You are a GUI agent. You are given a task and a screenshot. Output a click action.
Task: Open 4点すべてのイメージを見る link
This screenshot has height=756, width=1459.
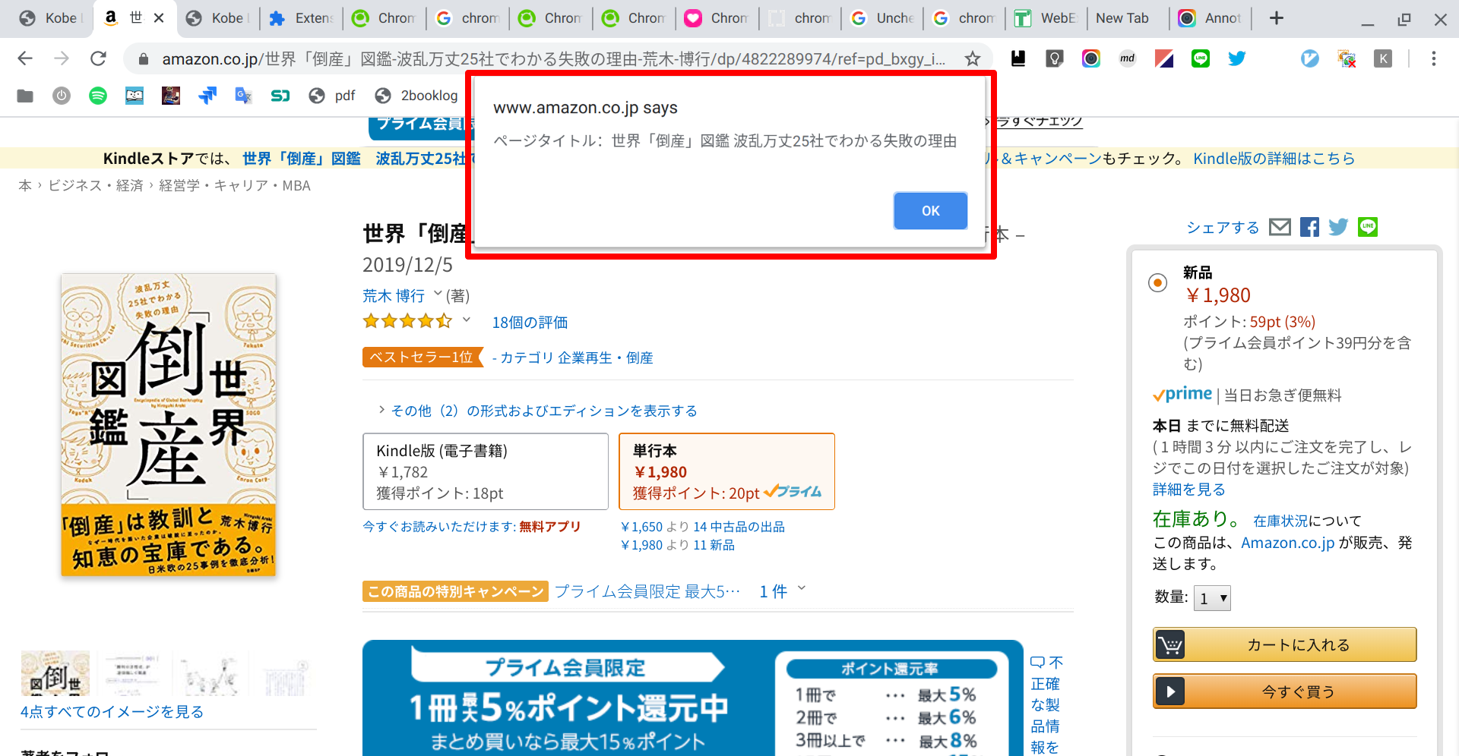pyautogui.click(x=112, y=712)
